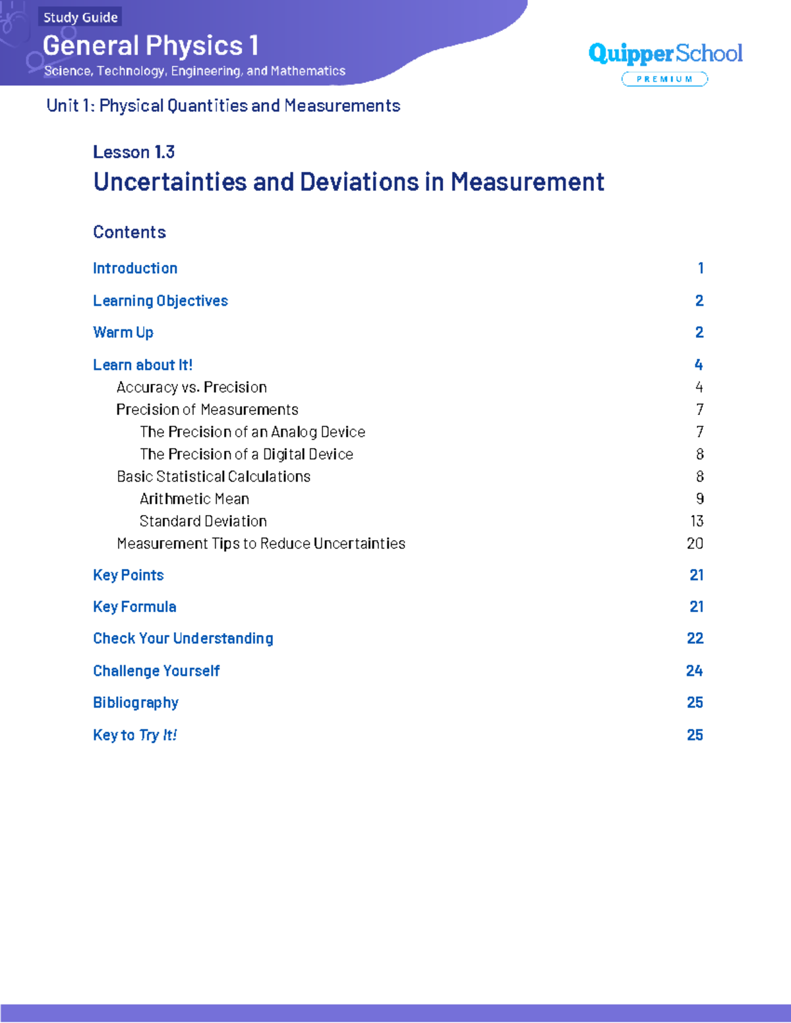
Task: Click The Precision of a Digital Device
Action: click(247, 455)
